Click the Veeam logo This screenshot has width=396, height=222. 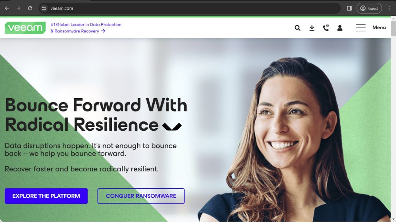tap(25, 28)
